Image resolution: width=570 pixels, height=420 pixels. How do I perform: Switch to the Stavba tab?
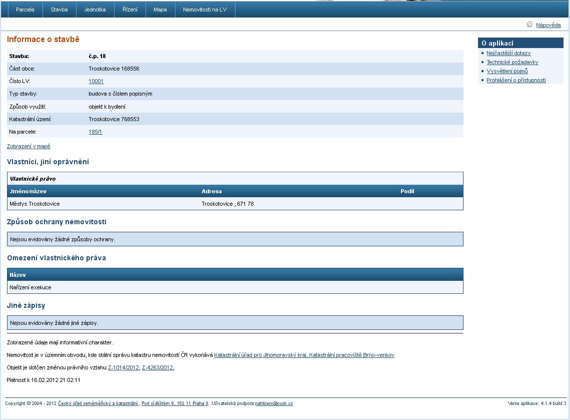59,10
